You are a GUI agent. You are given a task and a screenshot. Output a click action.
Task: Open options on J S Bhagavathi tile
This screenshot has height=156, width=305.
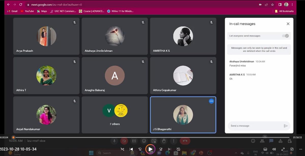pos(211,101)
